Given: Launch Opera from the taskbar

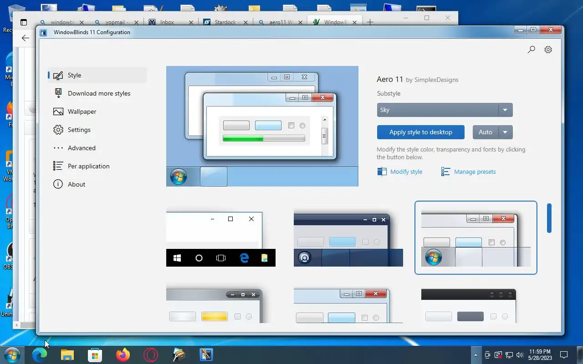Looking at the screenshot, I should click(x=151, y=354).
